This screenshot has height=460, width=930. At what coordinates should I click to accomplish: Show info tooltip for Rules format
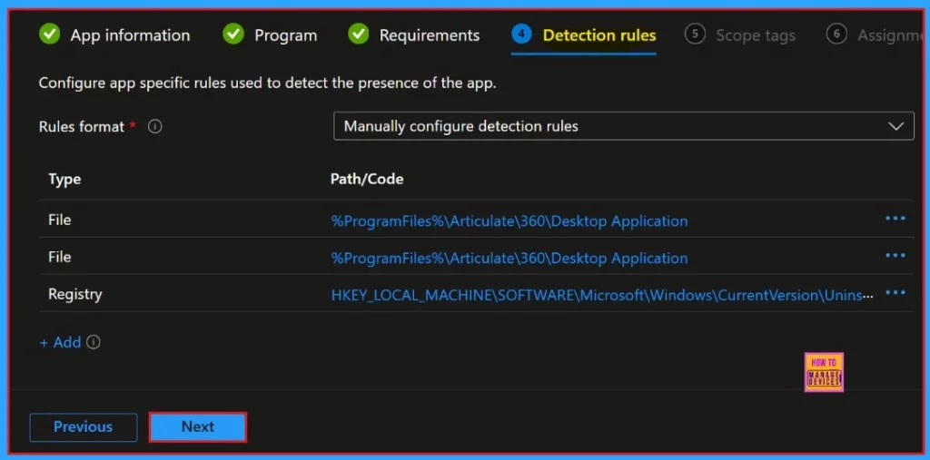154,127
